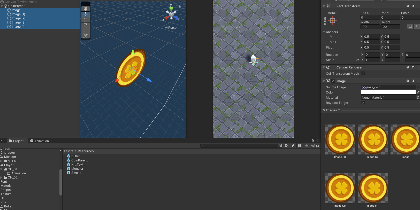
Task: Open search in Unity Search window icon
Action: click(x=280, y=146)
